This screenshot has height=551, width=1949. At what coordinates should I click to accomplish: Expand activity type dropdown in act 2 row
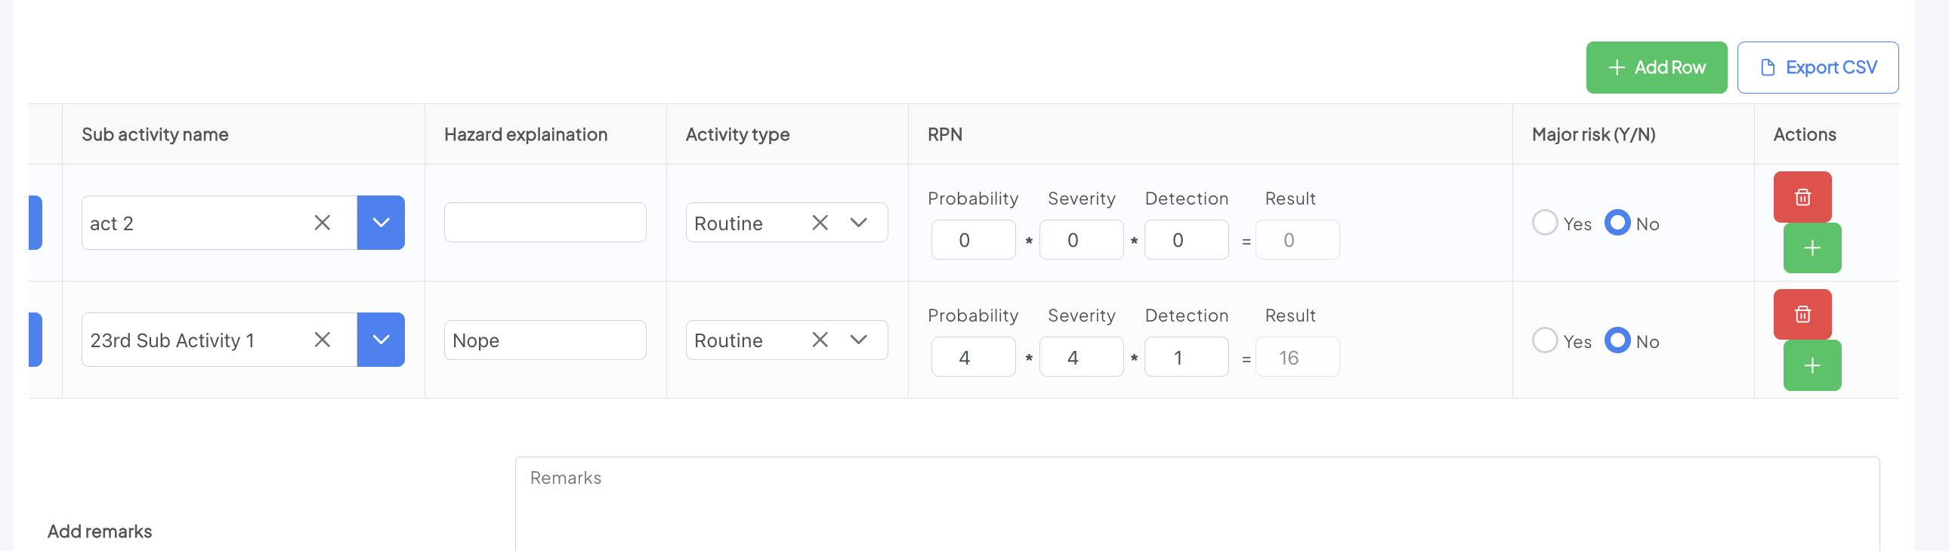pyautogui.click(x=858, y=223)
